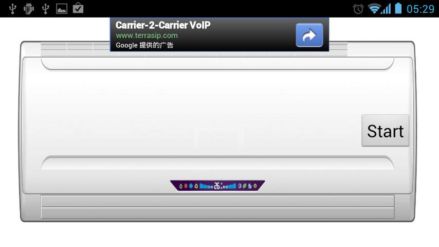This screenshot has width=439, height=247.
Task: Tap the blue fan speed bars left of 26
Action: [206, 186]
